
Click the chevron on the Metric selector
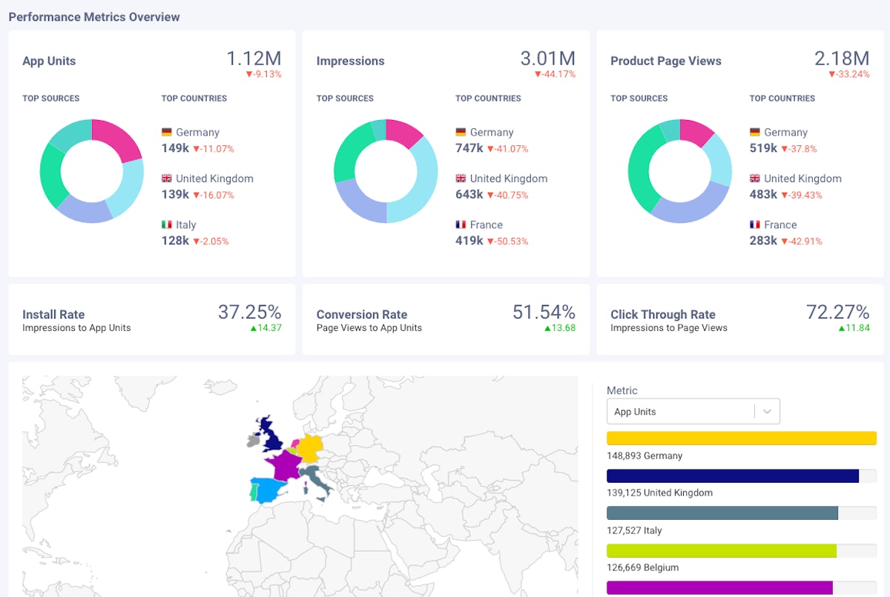click(x=768, y=411)
